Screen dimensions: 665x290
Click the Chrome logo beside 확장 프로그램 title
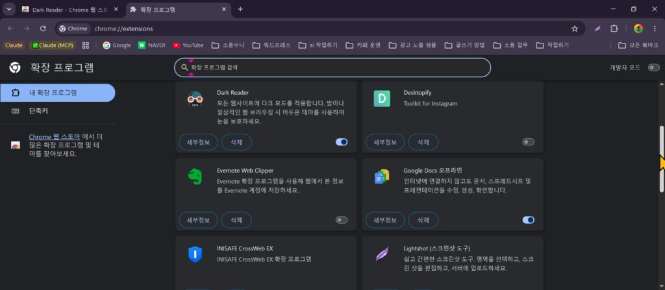15,67
